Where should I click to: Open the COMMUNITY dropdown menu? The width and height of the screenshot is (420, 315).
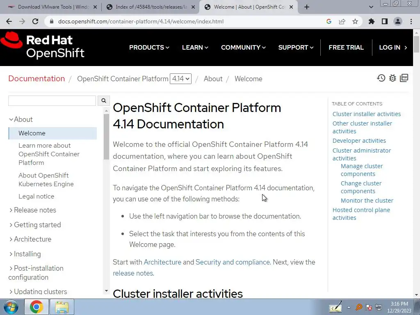(243, 48)
